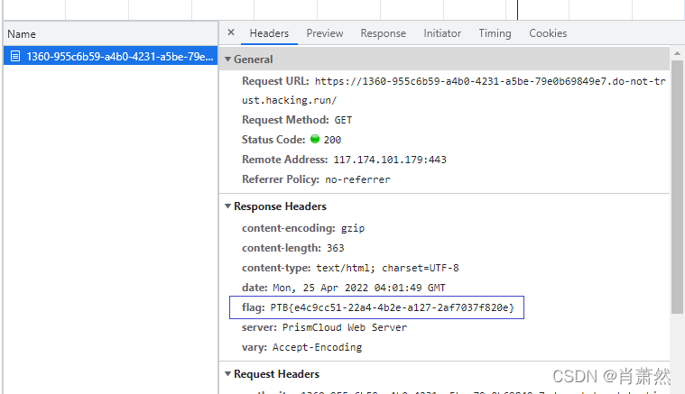Image resolution: width=685 pixels, height=394 pixels.
Task: Open the Timing tab
Action: [x=495, y=33]
